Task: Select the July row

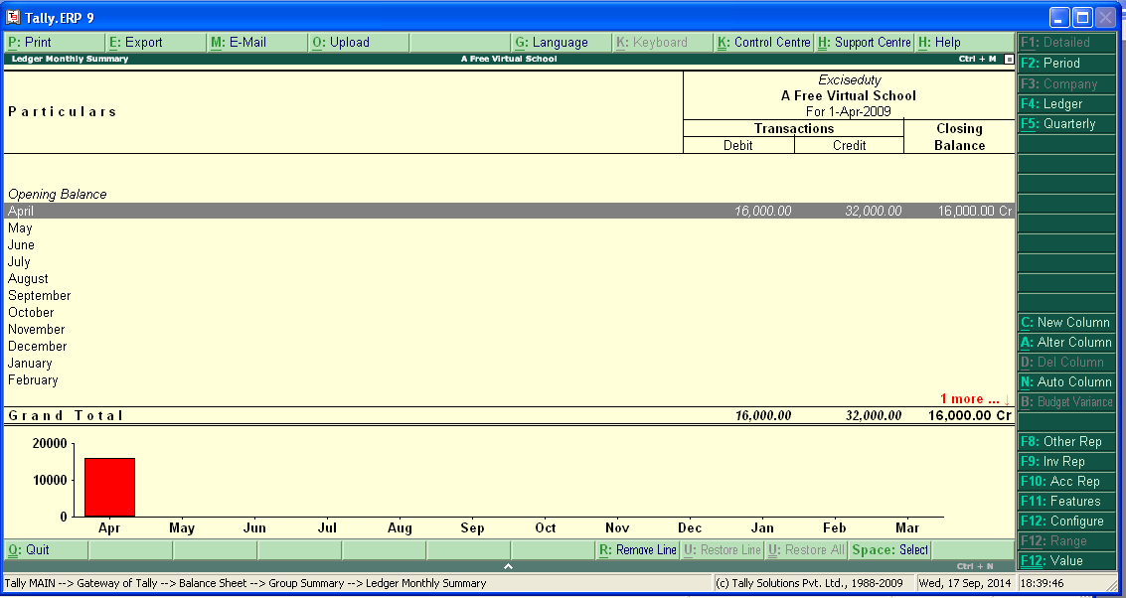Action: (x=509, y=262)
